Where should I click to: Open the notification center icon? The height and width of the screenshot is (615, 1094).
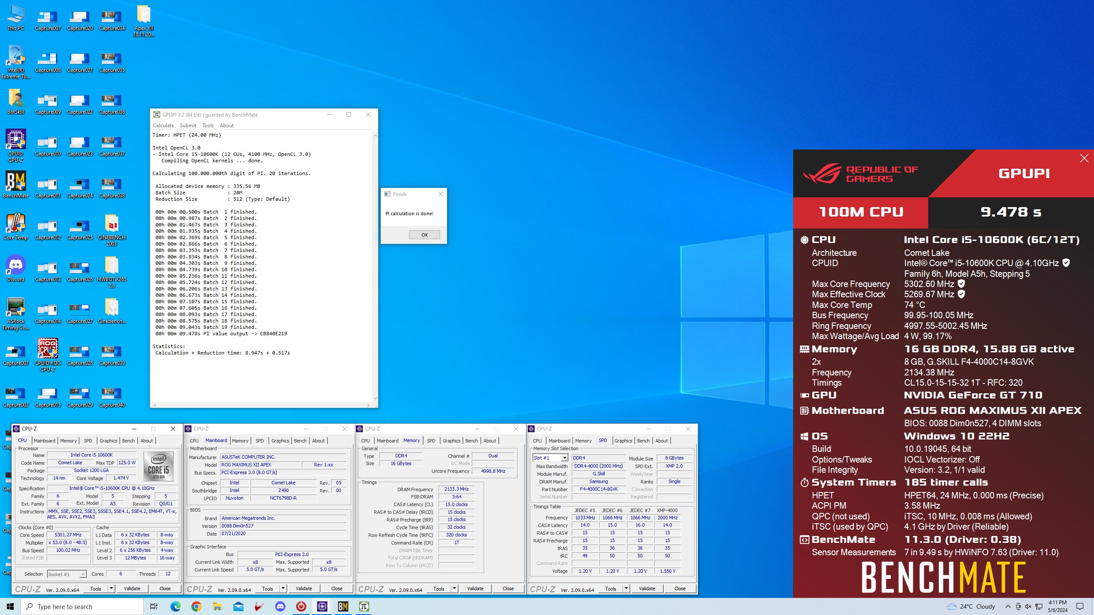pos(1080,606)
